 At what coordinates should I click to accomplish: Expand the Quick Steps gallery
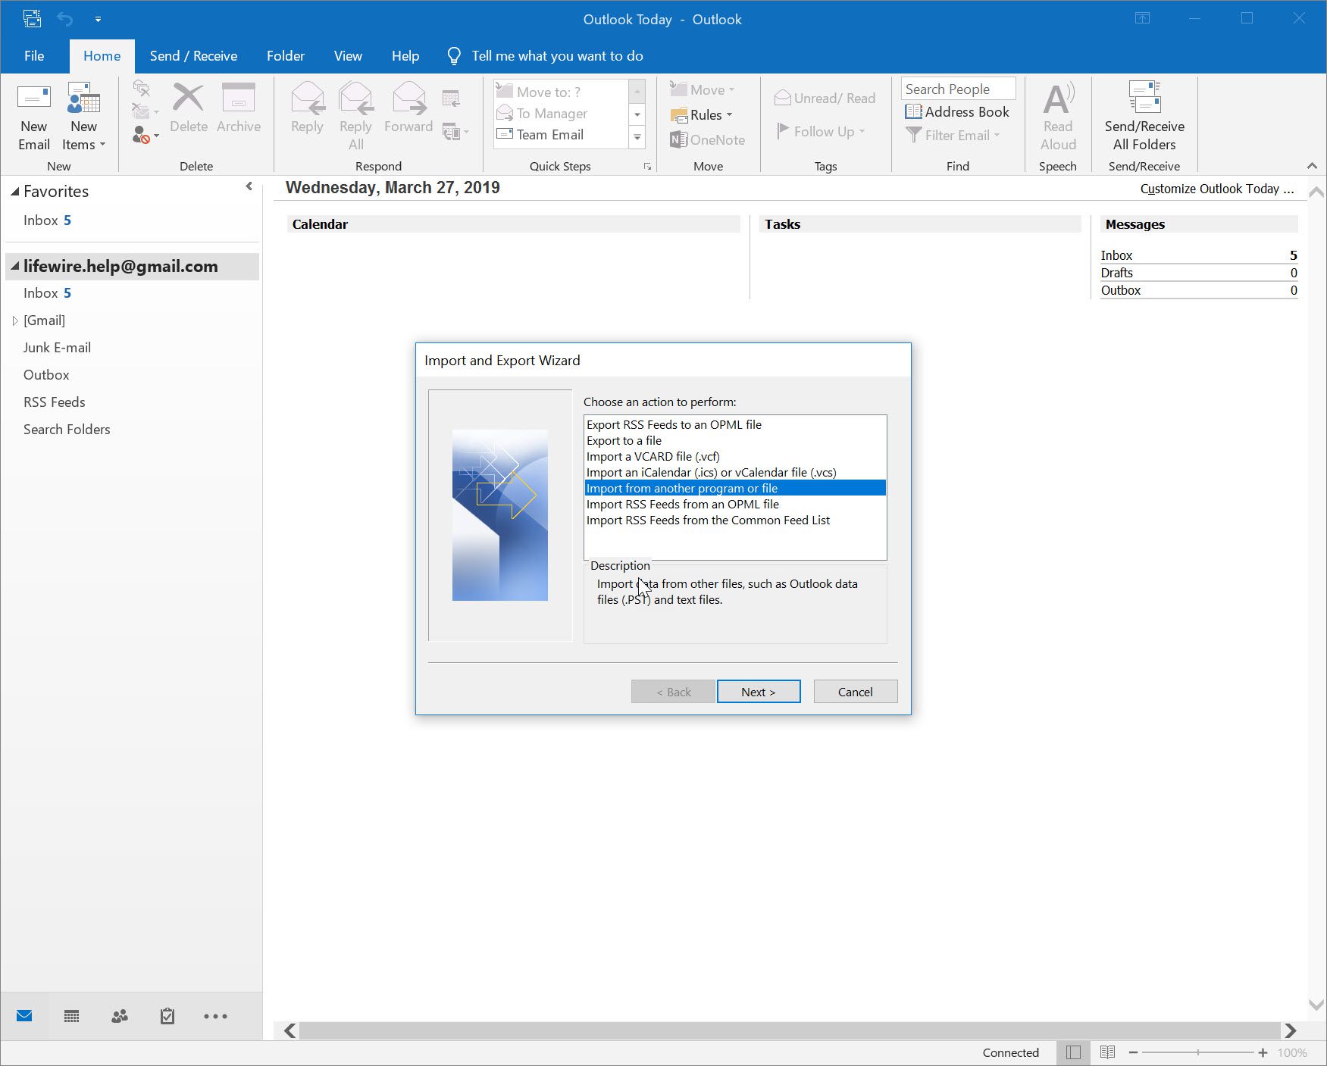(637, 137)
